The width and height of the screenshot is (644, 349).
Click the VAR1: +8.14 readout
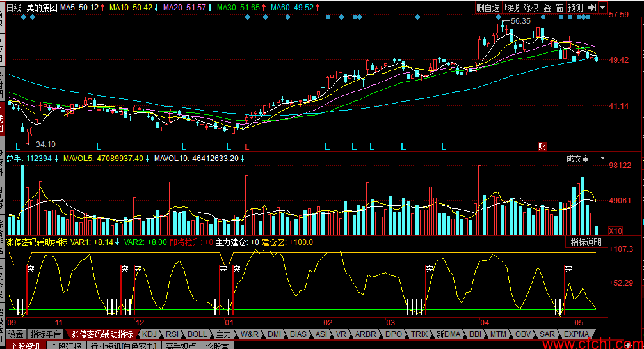pos(92,242)
